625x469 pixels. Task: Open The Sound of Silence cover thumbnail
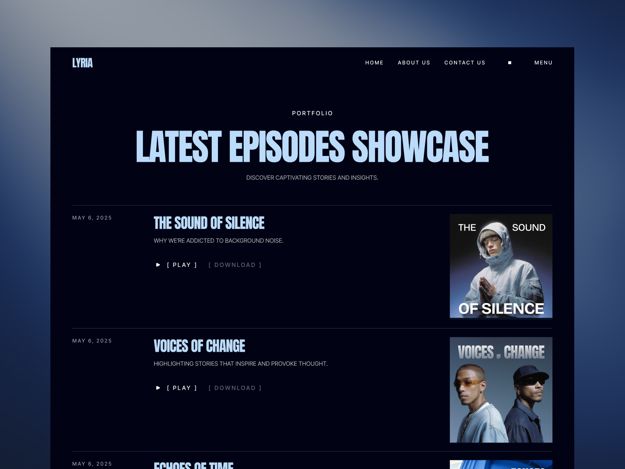coord(501,266)
